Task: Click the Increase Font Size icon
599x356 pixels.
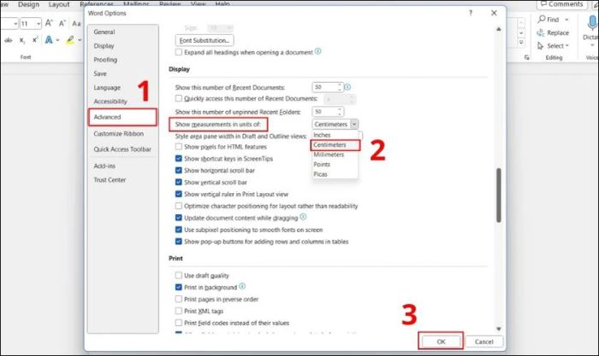Action: coord(49,23)
